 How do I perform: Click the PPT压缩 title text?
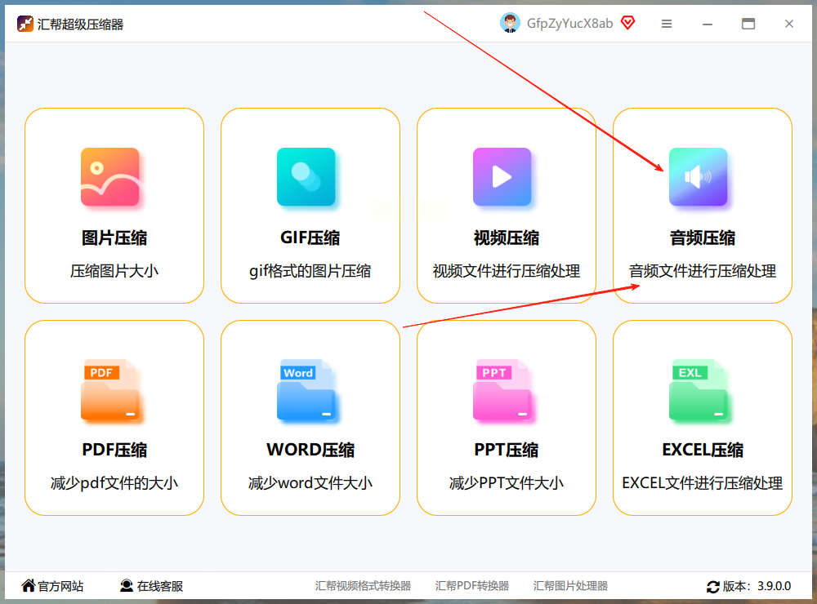[x=506, y=450]
